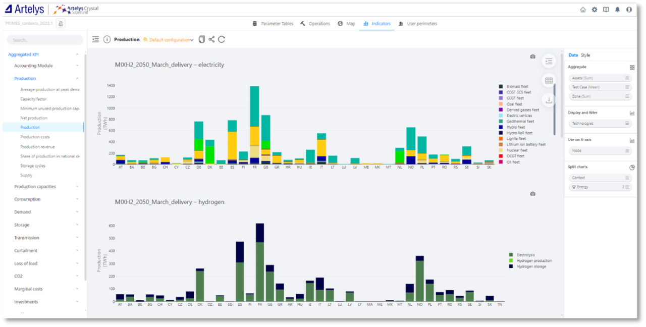Viewport: 646px width, 327px height.
Task: Open the Default configuration dropdown
Action: click(x=169, y=39)
